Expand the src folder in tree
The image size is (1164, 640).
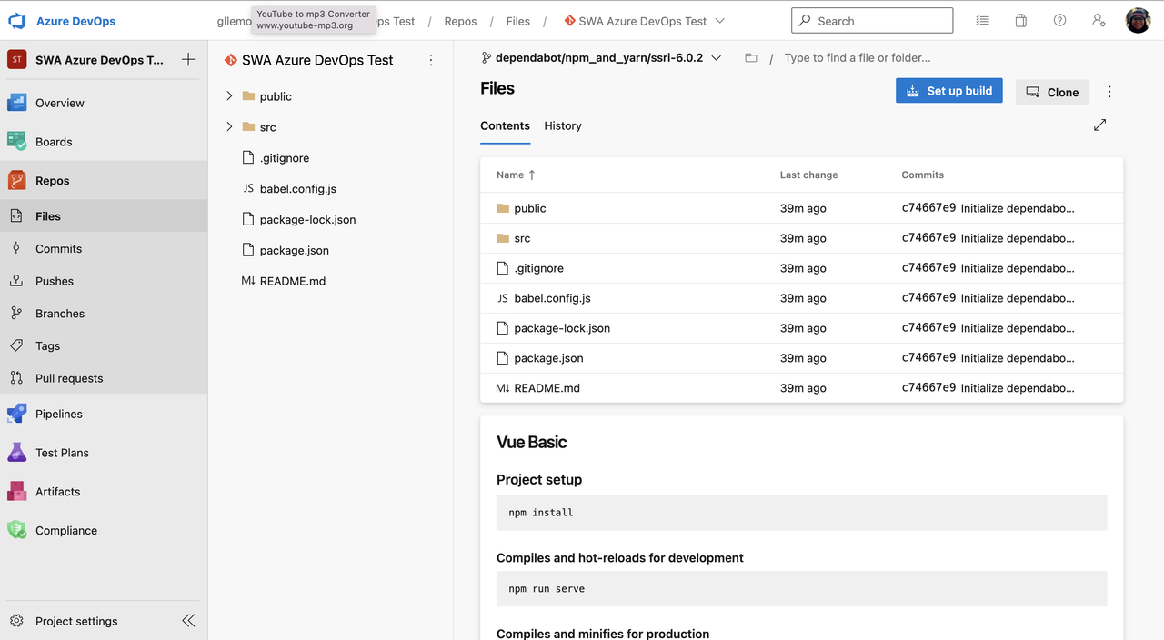(229, 127)
